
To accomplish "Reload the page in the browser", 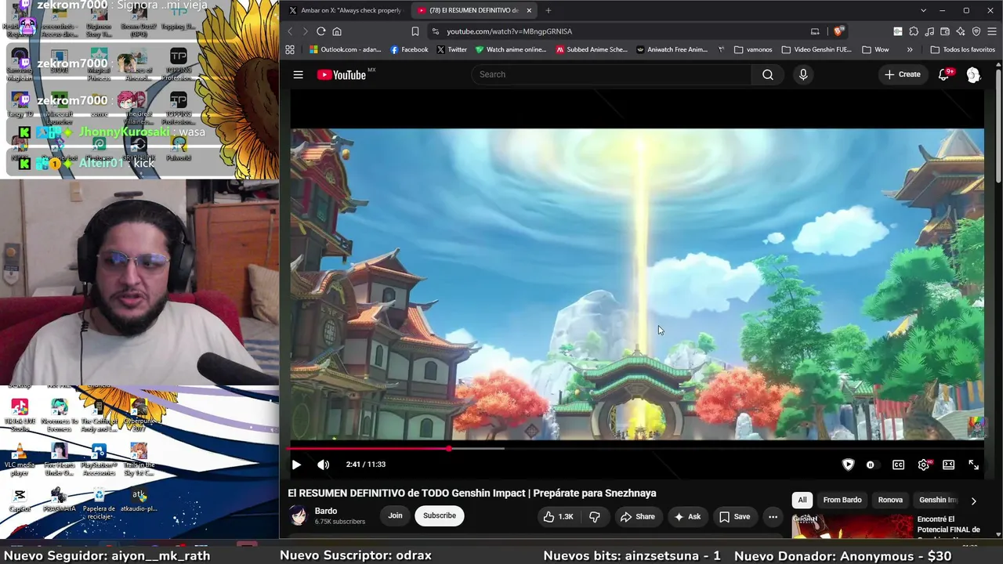I will coord(320,31).
